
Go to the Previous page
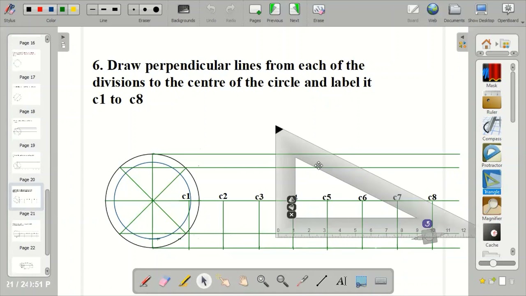(x=275, y=12)
